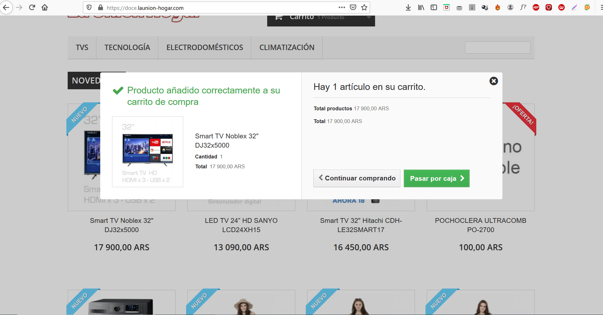Click Noblex TV thumbnail in popup
The width and height of the screenshot is (603, 315).
point(147,152)
